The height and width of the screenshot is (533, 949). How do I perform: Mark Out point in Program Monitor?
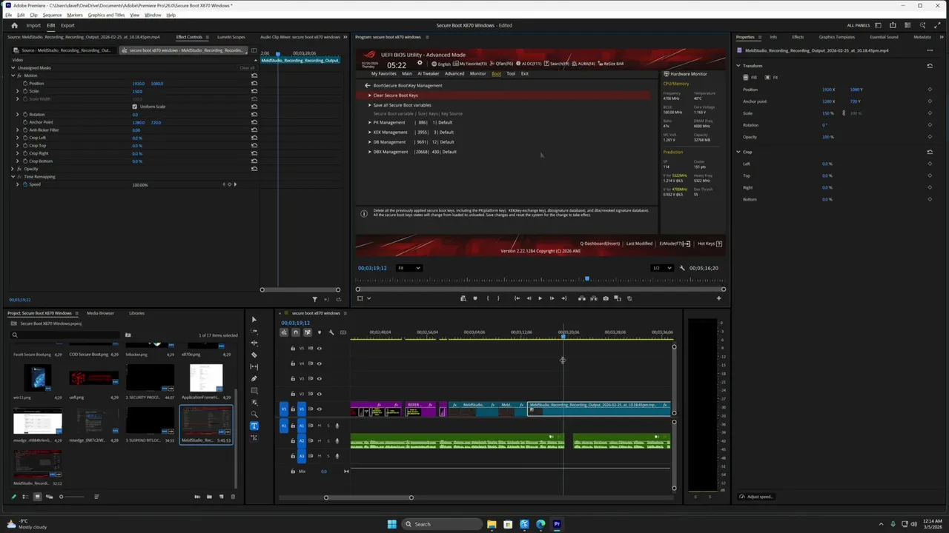[497, 298]
